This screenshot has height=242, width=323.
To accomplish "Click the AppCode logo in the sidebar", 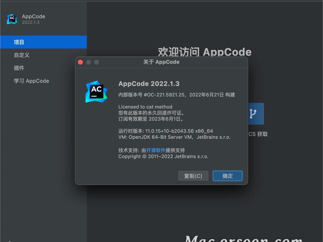I will click(12, 19).
